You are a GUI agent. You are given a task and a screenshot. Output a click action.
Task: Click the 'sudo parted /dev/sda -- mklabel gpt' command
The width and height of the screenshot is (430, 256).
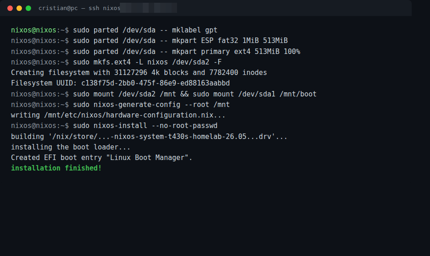pos(145,30)
